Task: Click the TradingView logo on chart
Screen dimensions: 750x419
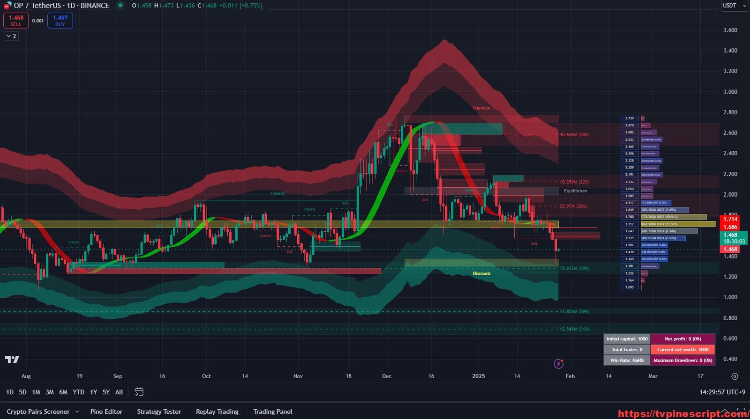Action: tap(12, 360)
